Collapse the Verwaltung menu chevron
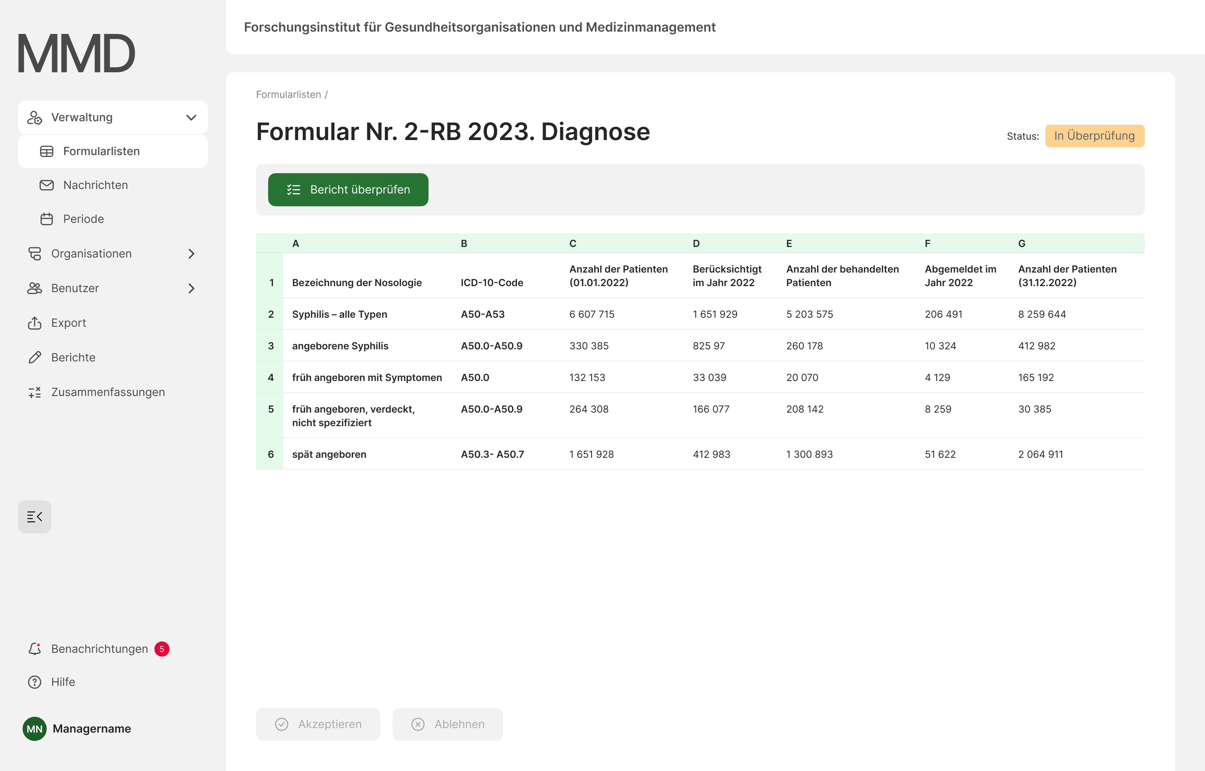 [x=191, y=118]
